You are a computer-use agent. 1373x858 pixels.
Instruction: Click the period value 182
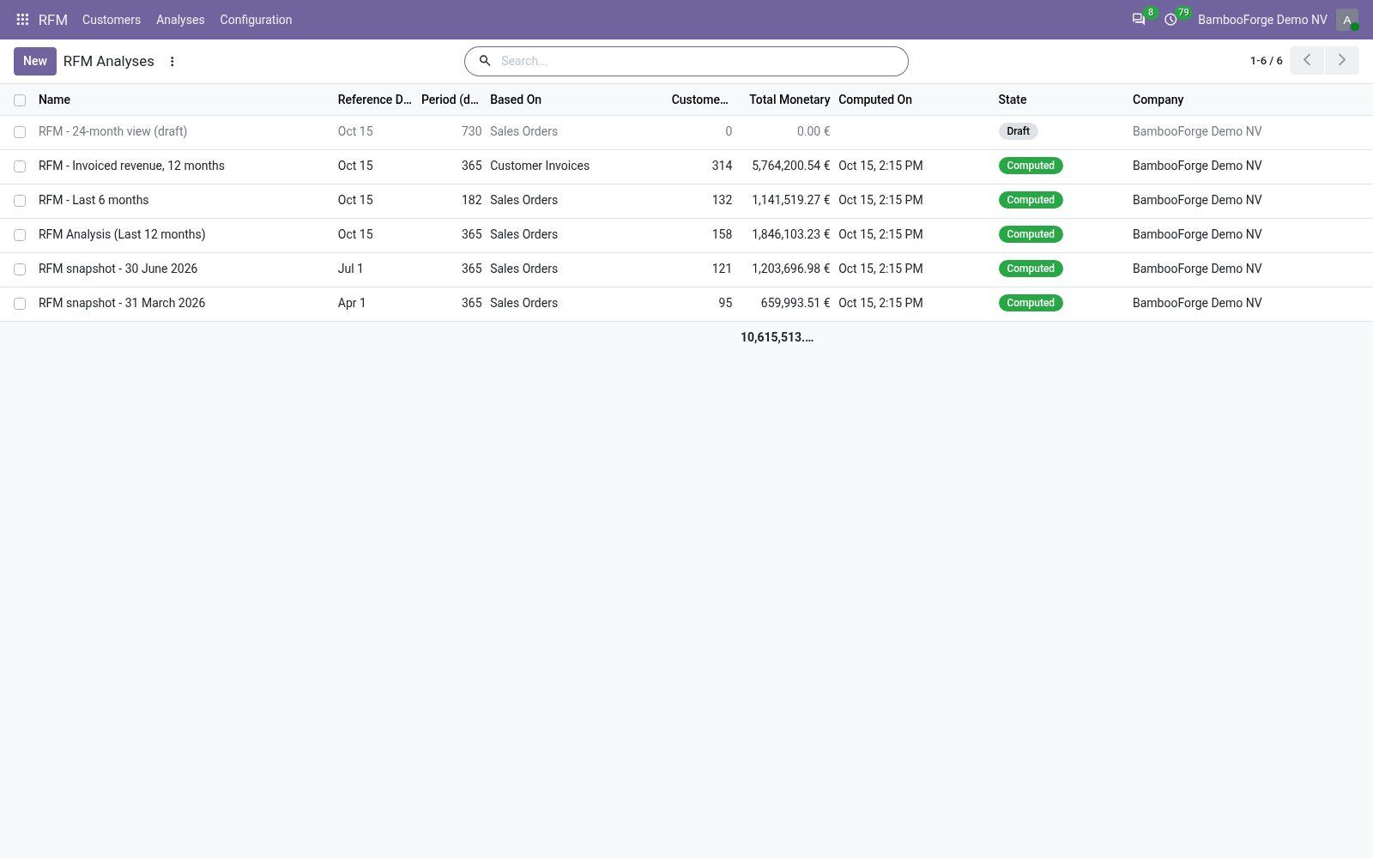click(472, 200)
